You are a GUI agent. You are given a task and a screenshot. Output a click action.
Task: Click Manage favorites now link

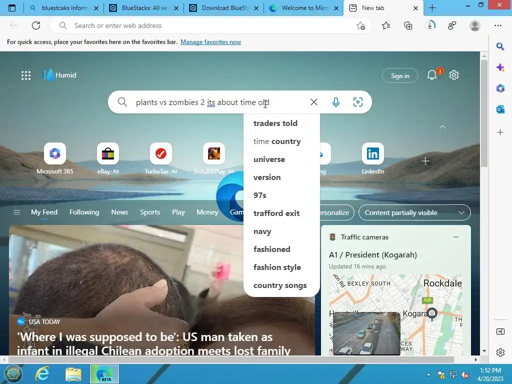click(x=210, y=42)
